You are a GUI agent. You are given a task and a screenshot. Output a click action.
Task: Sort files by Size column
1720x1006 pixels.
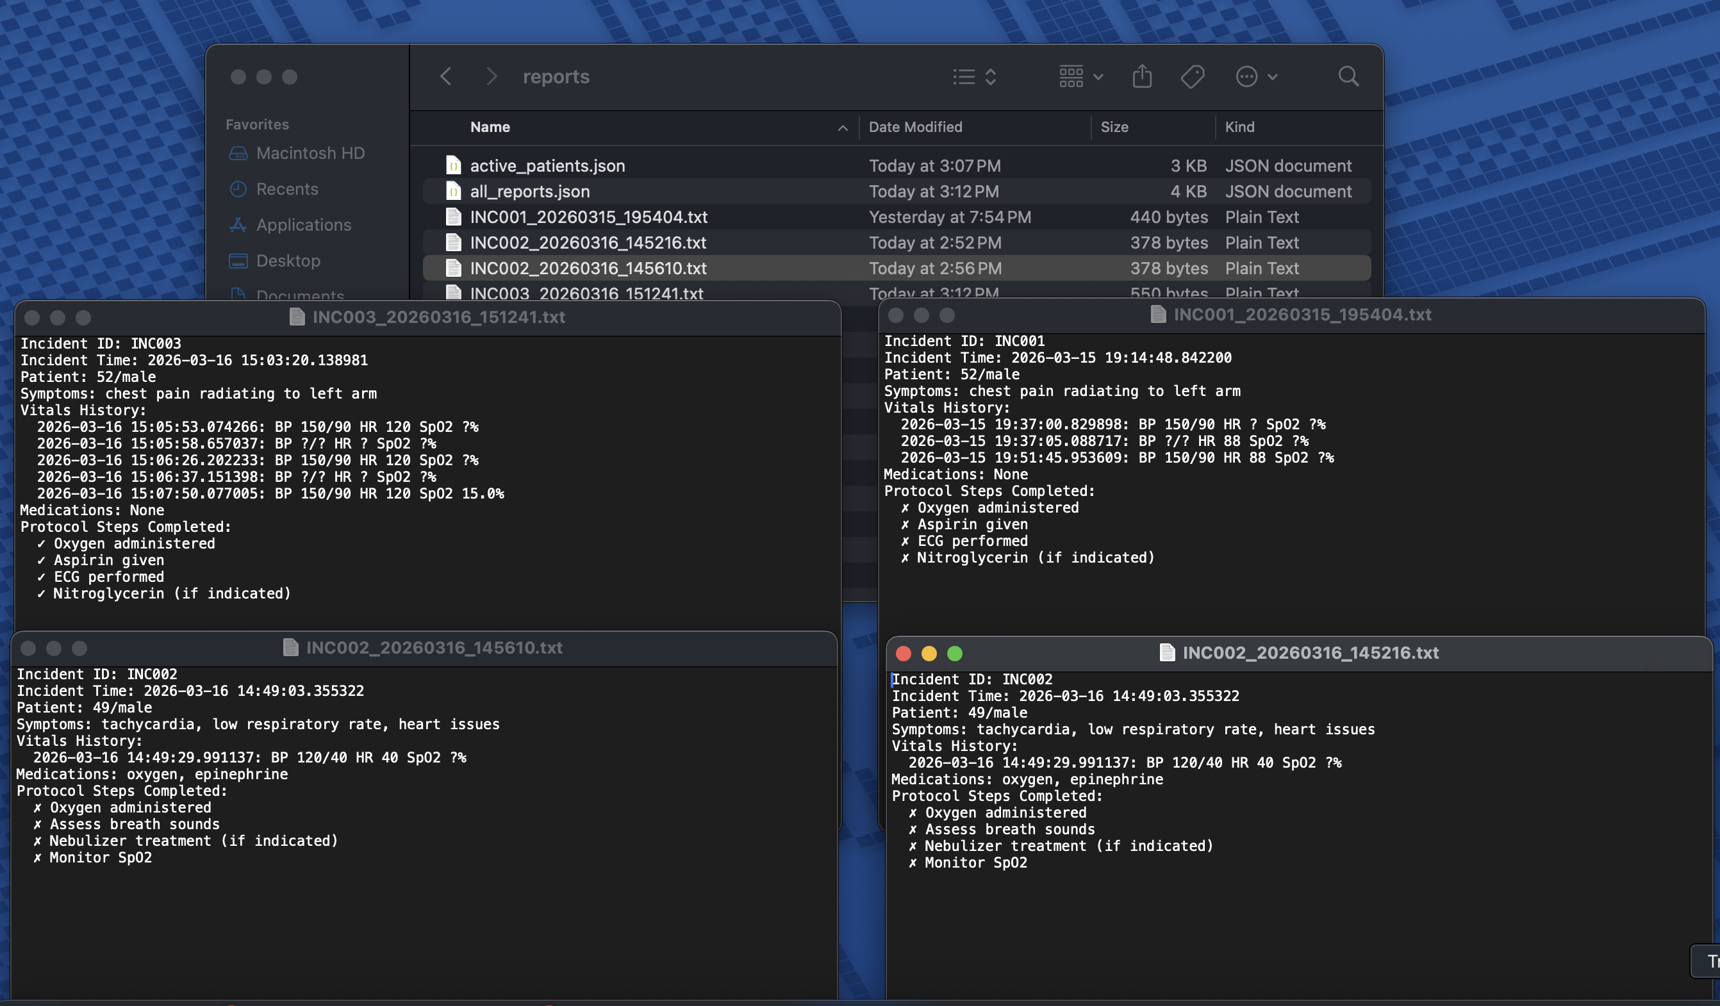click(1114, 127)
